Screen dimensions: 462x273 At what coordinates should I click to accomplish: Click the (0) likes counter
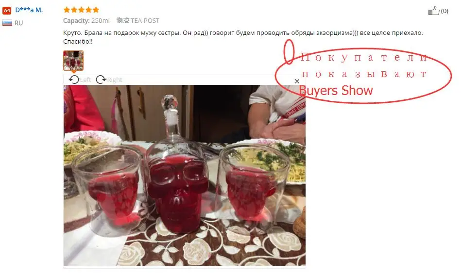445,11
